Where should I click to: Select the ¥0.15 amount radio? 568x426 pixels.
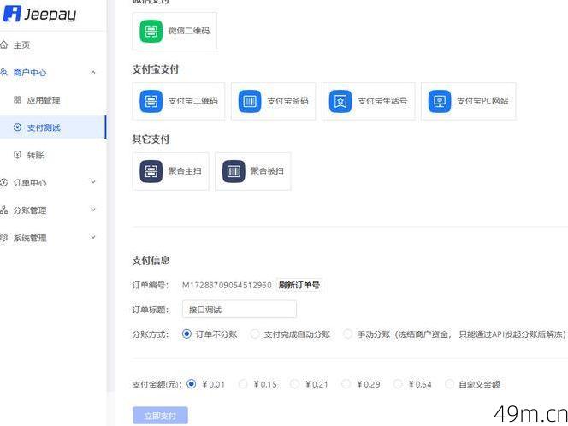(x=243, y=384)
